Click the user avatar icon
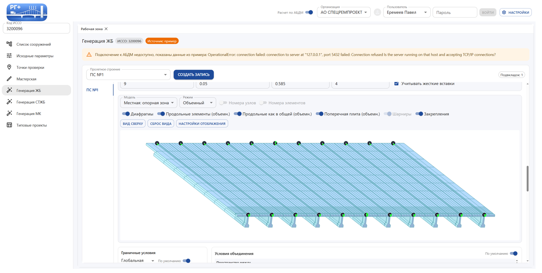The height and width of the screenshot is (273, 542). click(377, 12)
